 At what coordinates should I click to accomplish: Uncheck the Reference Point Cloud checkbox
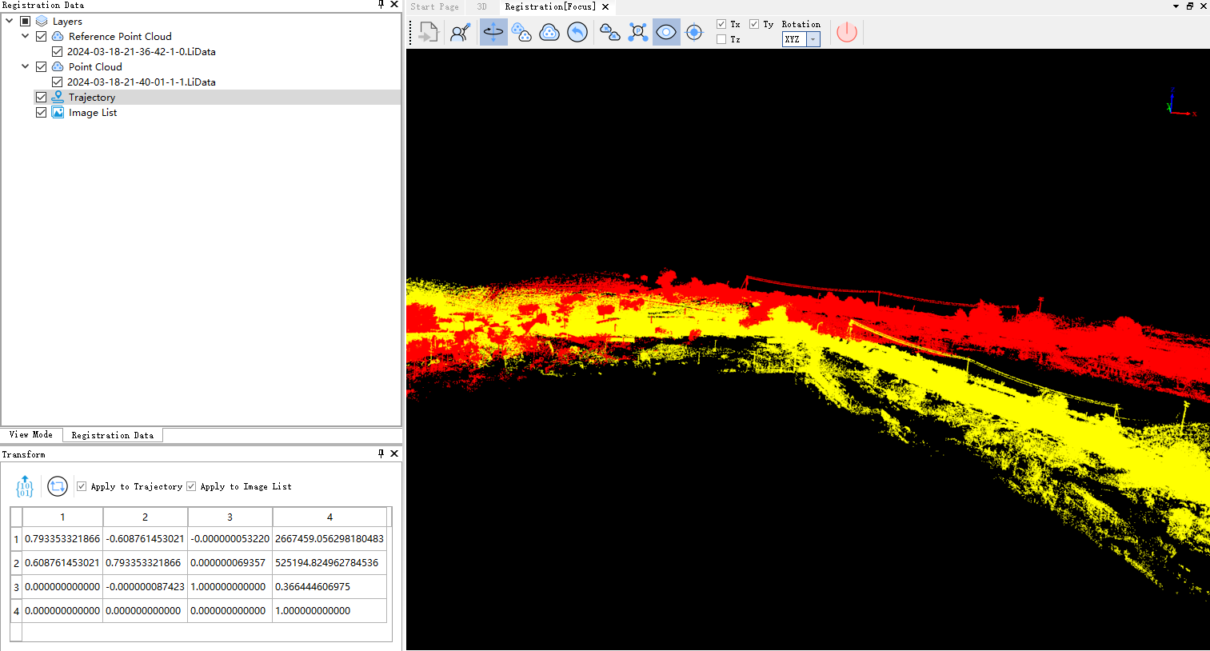(x=42, y=36)
